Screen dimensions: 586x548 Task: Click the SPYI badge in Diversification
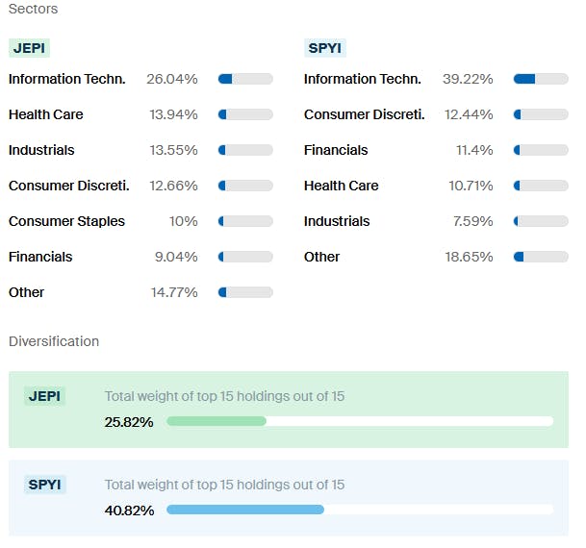pyautogui.click(x=44, y=485)
